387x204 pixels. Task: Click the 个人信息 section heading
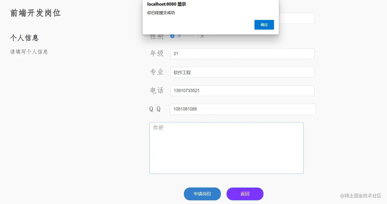click(24, 38)
